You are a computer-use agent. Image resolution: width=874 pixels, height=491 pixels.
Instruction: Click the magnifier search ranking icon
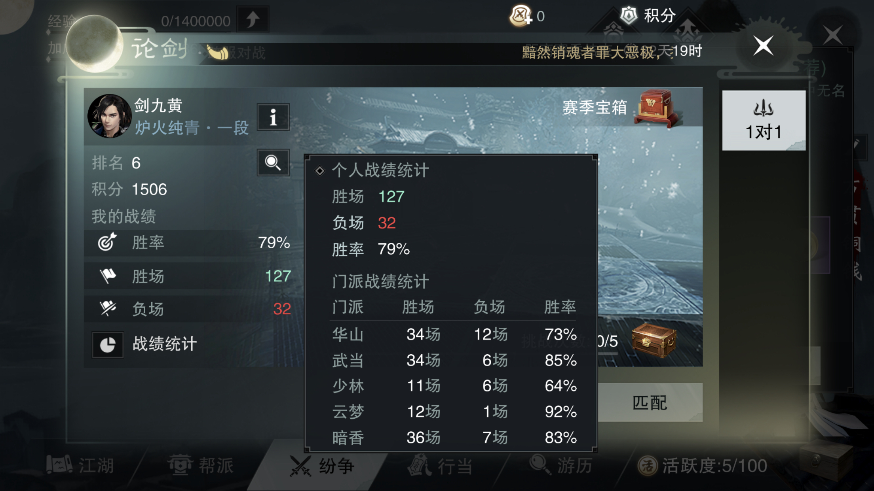coord(273,162)
